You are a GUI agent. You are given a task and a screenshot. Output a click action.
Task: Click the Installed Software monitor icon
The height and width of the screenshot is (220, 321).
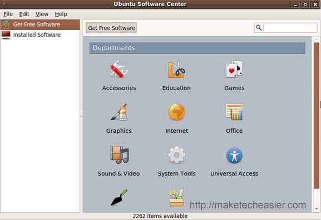tap(6, 35)
